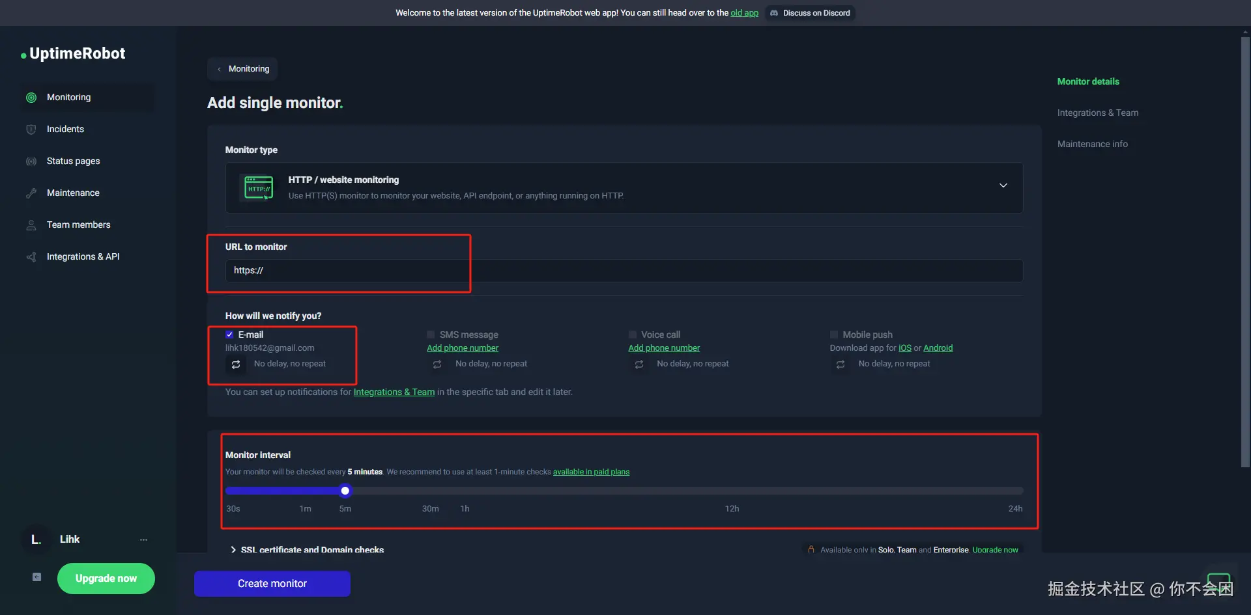
Task: Click the Add single monitor heading
Action: tap(275, 103)
